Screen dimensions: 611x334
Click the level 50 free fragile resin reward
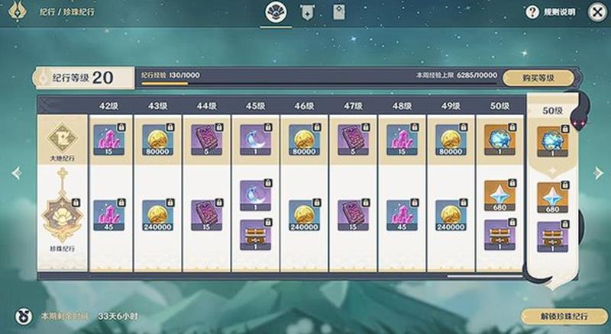point(499,140)
